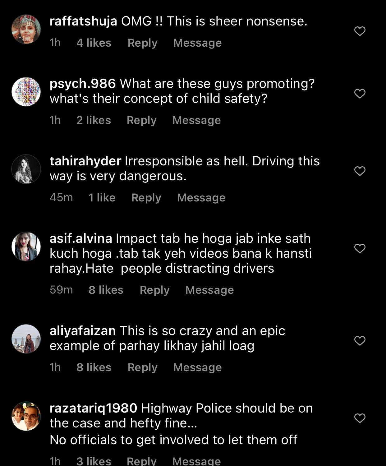386x466 pixels.
Task: Open asif.alvina's avatar
Action: coord(26,247)
